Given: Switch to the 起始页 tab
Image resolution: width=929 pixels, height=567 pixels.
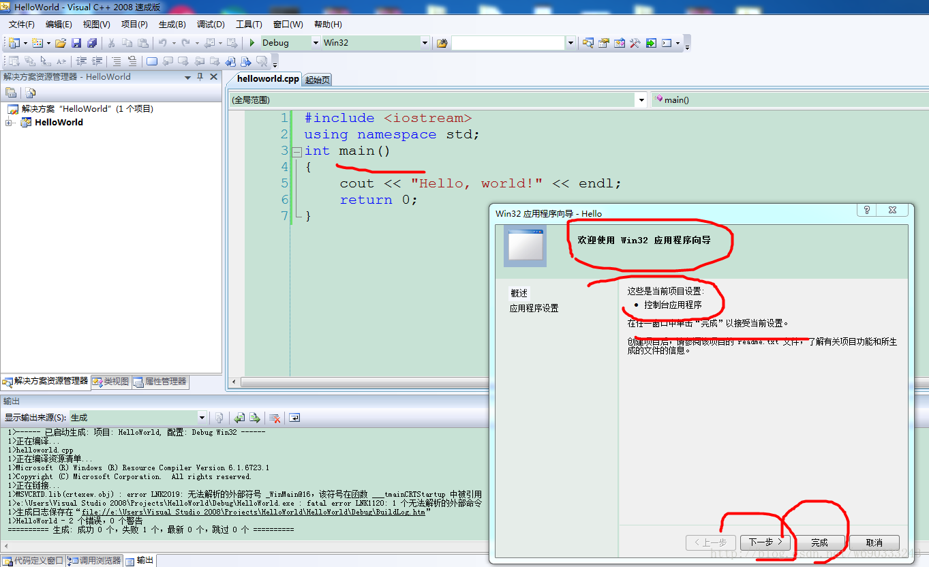Looking at the screenshot, I should coord(318,80).
